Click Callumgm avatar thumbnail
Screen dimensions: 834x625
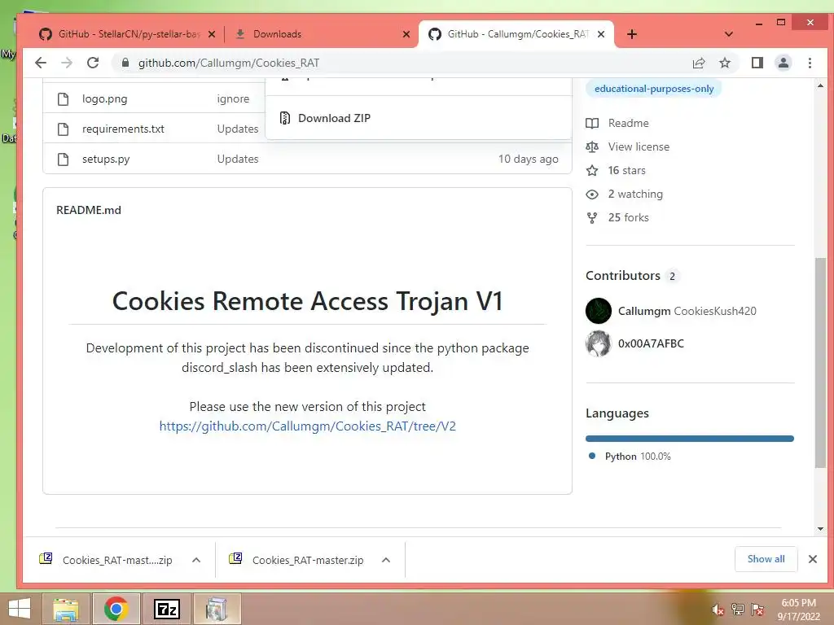tap(599, 311)
